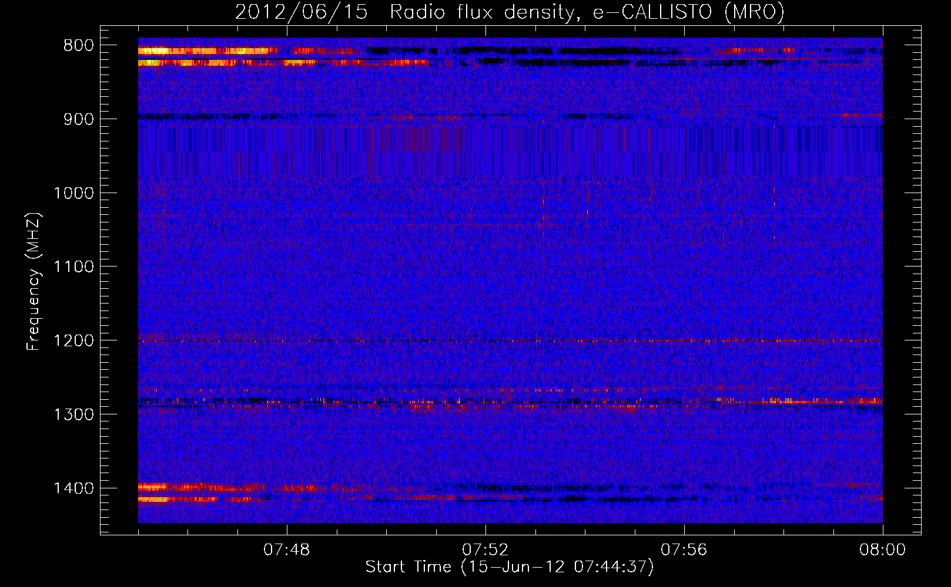Image resolution: width=951 pixels, height=587 pixels.
Task: Click the '1400' frequency axis label
Action: (x=73, y=488)
